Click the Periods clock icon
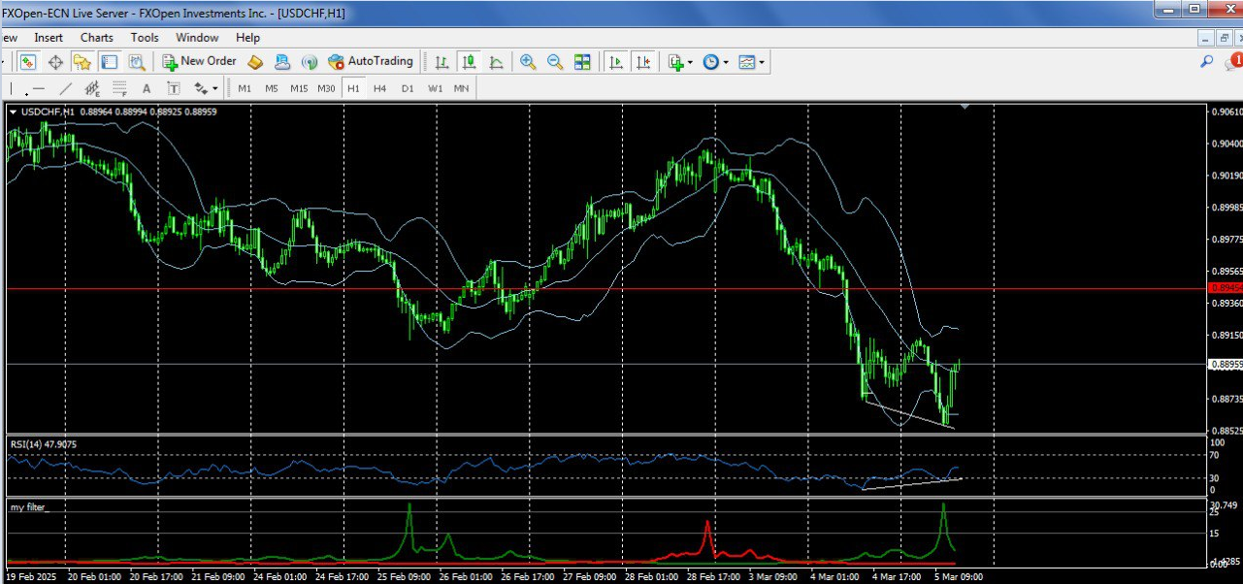The width and height of the screenshot is (1243, 584). coord(711,62)
